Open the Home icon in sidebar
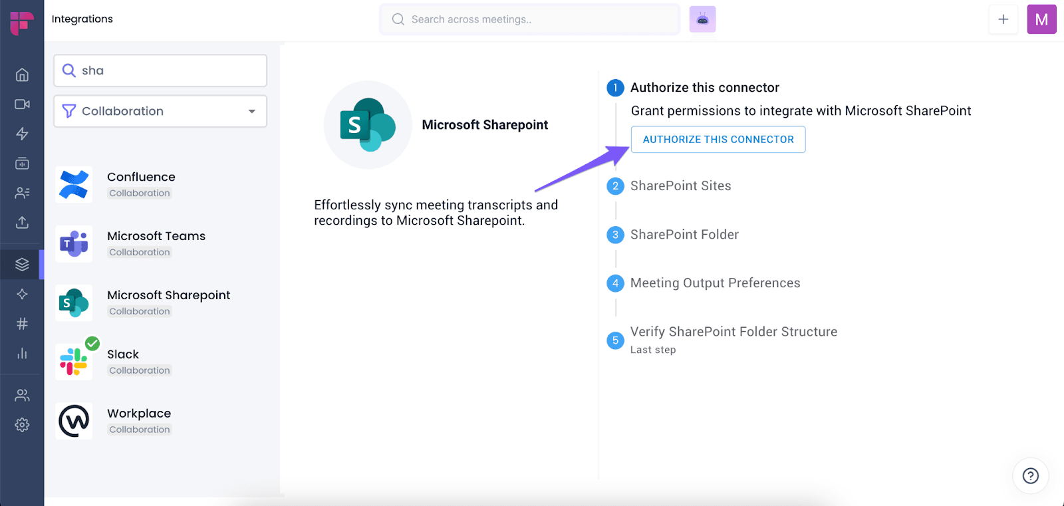Screen dimensions: 1064x506 [x=22, y=74]
